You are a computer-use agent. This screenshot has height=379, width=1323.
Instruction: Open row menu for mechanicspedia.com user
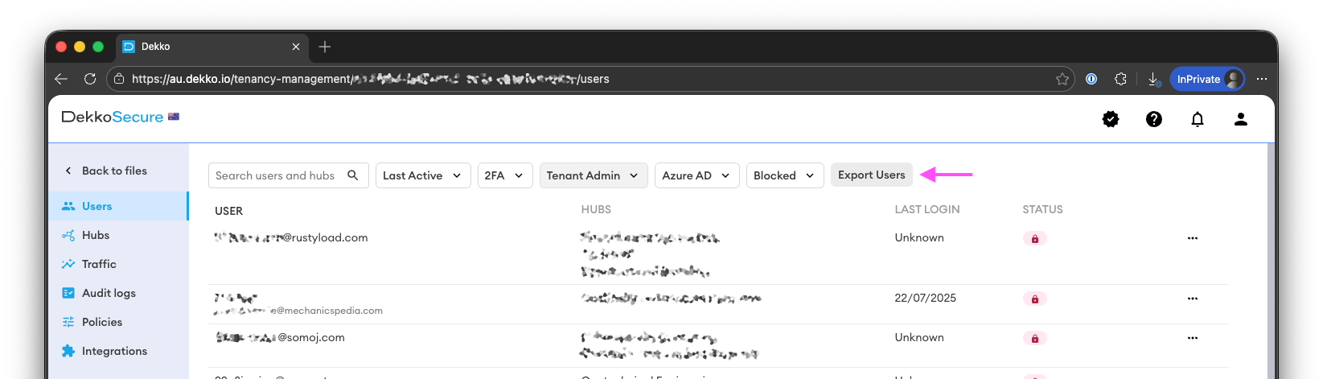click(x=1193, y=299)
